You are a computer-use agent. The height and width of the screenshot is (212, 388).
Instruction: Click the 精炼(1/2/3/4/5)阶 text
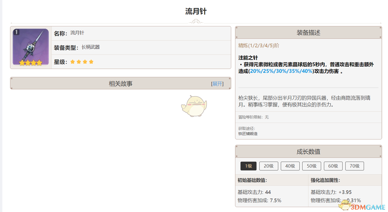(x=259, y=46)
